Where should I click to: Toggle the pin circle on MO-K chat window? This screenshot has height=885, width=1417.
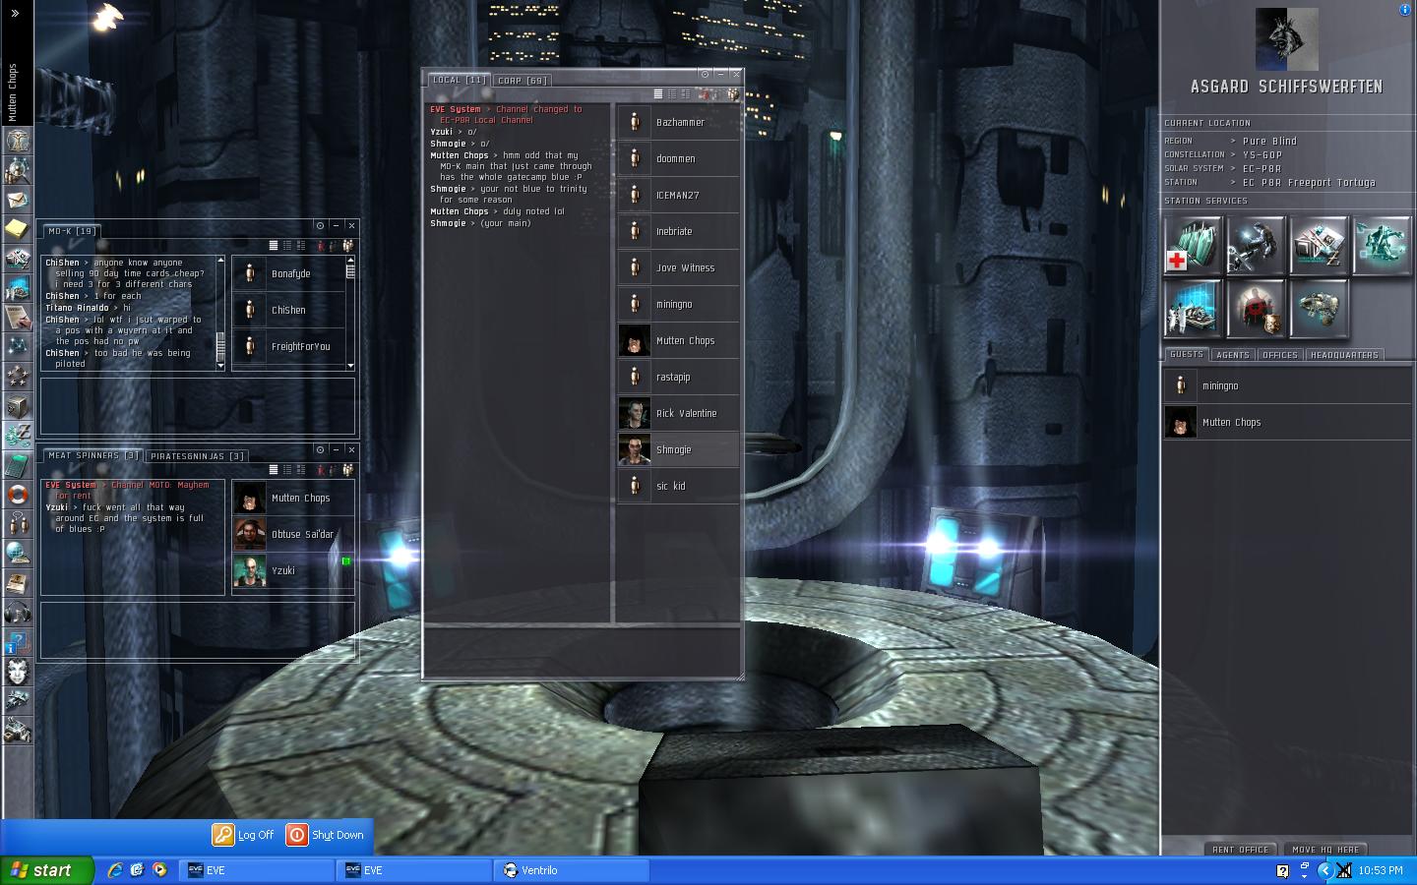pyautogui.click(x=320, y=225)
